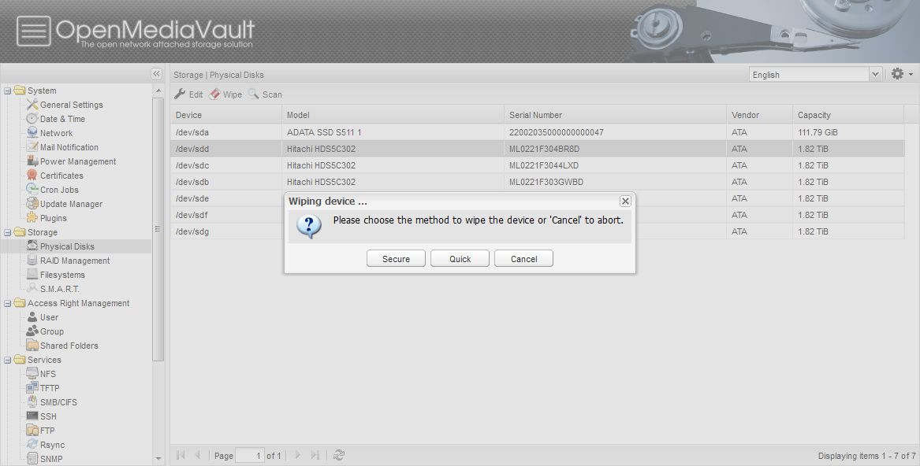Click Filesystems icon in sidebar
Image resolution: width=920 pixels, height=466 pixels.
32,274
